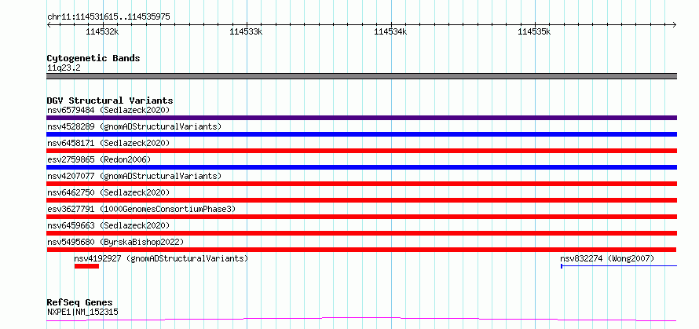The image size is (699, 329).
Task: Click the 11q23.2 band label
Action: [64, 68]
